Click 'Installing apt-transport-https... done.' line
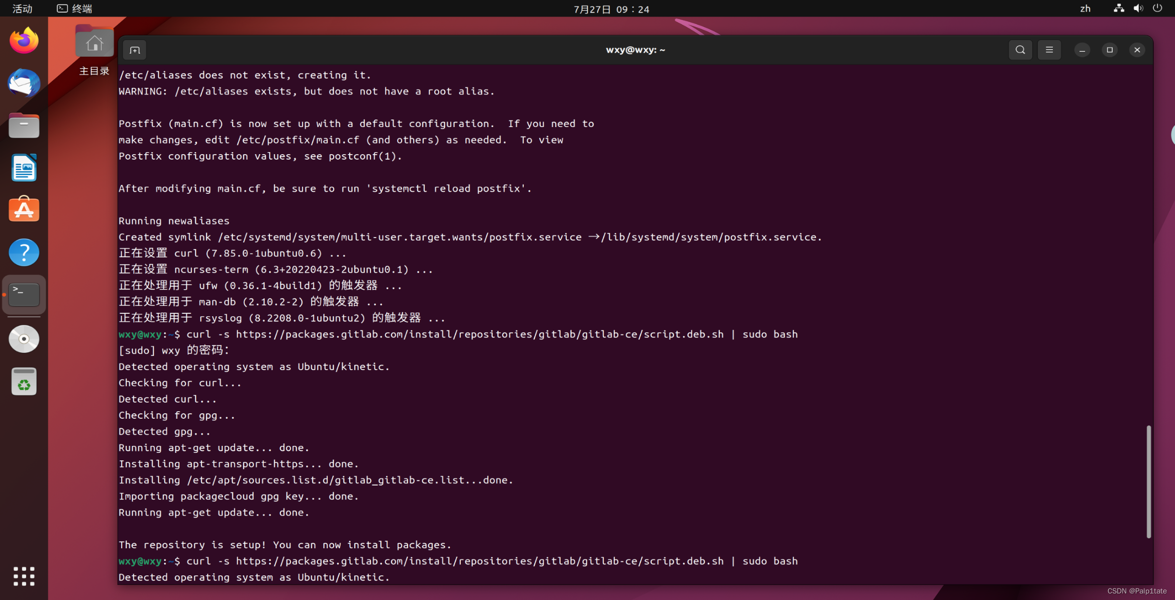Viewport: 1175px width, 600px height. [239, 464]
